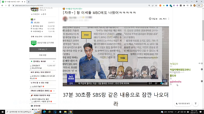
Task: Expand the 즐겨찾는 게시판 section arrow
Action: click(x=54, y=62)
